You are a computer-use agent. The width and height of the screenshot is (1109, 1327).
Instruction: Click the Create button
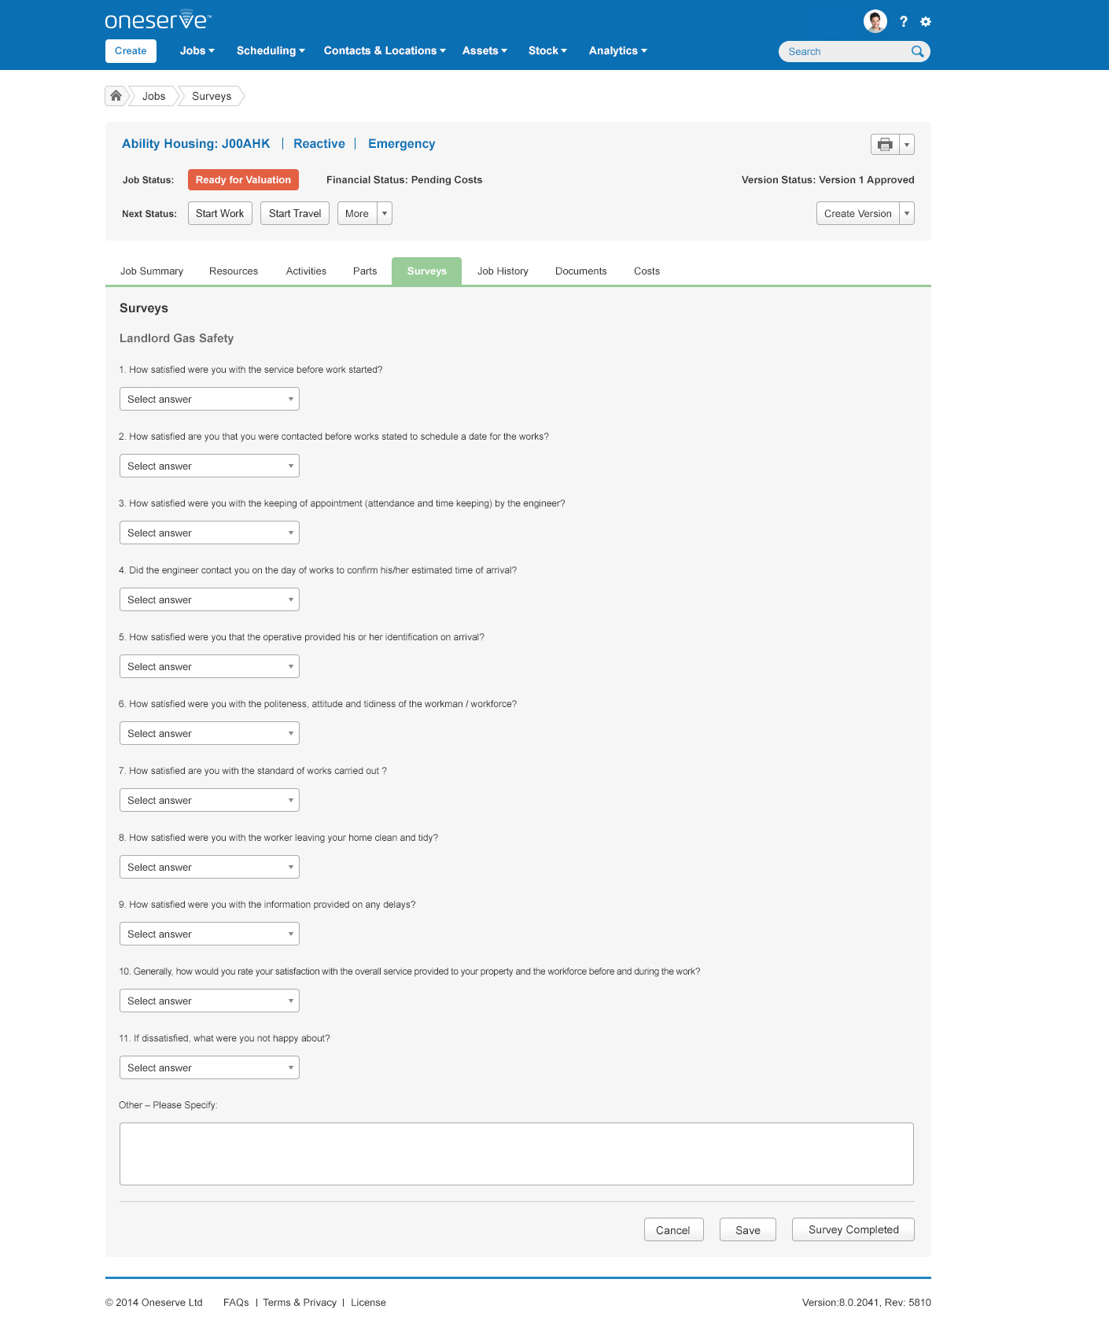pyautogui.click(x=131, y=50)
